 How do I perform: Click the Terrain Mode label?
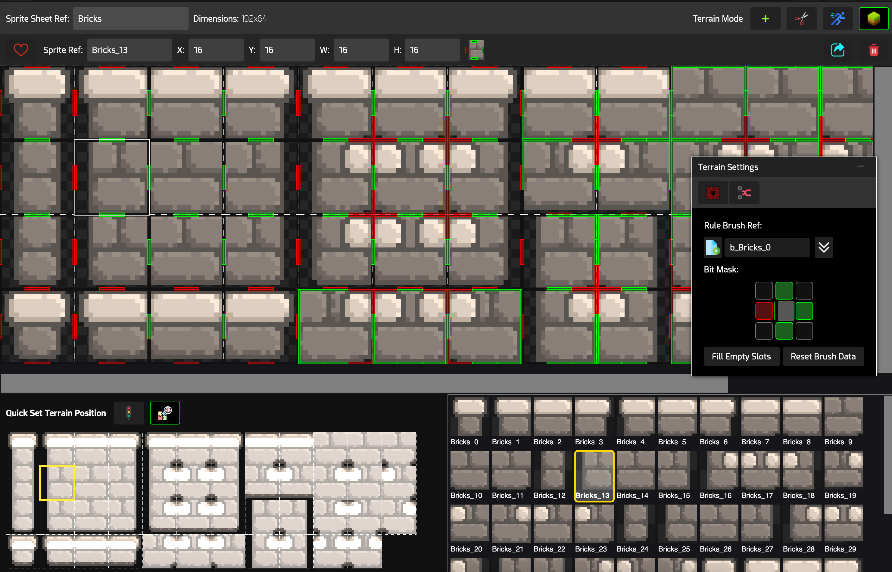(x=717, y=19)
